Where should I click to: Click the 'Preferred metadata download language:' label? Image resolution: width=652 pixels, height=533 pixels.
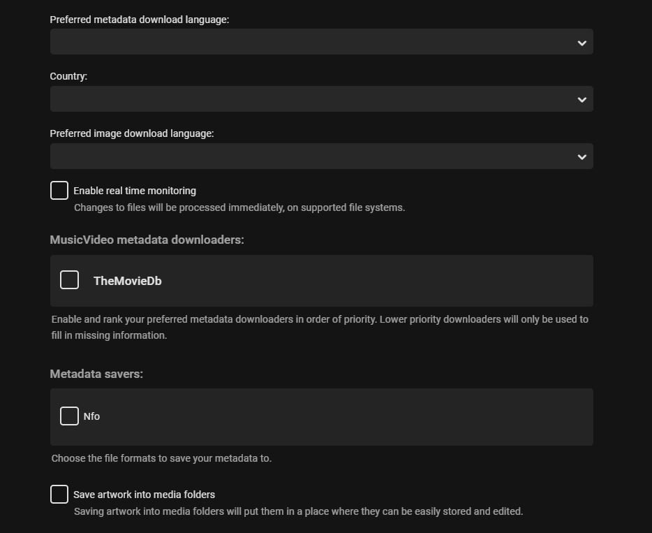pos(139,20)
